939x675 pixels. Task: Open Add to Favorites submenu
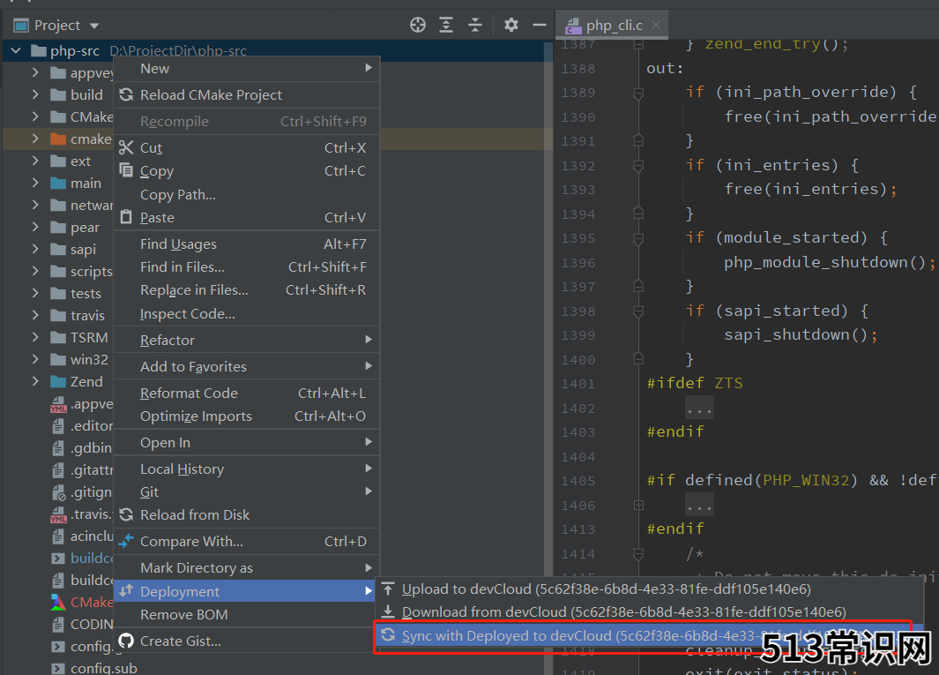247,366
